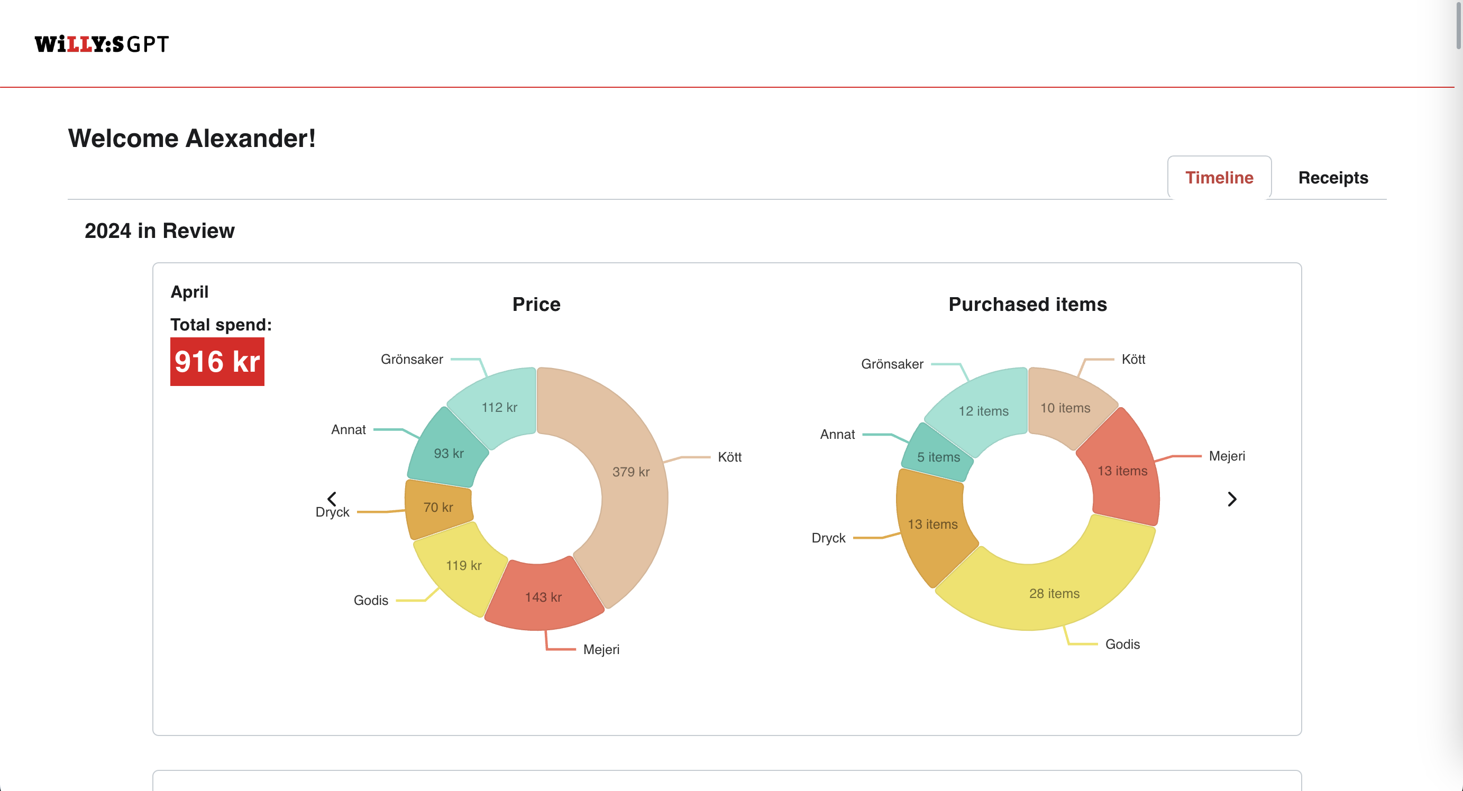
Task: Select the Mejeri segment showing 143 kr
Action: click(x=544, y=596)
